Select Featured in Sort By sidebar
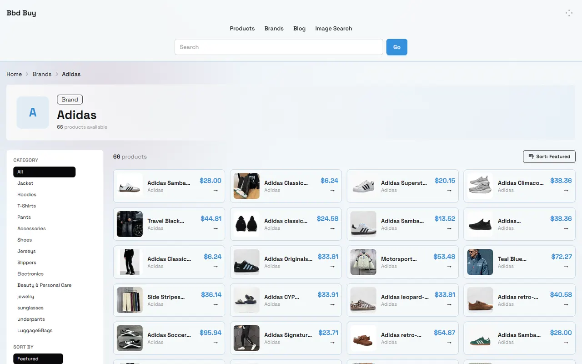Image resolution: width=582 pixels, height=364 pixels. tap(38, 359)
